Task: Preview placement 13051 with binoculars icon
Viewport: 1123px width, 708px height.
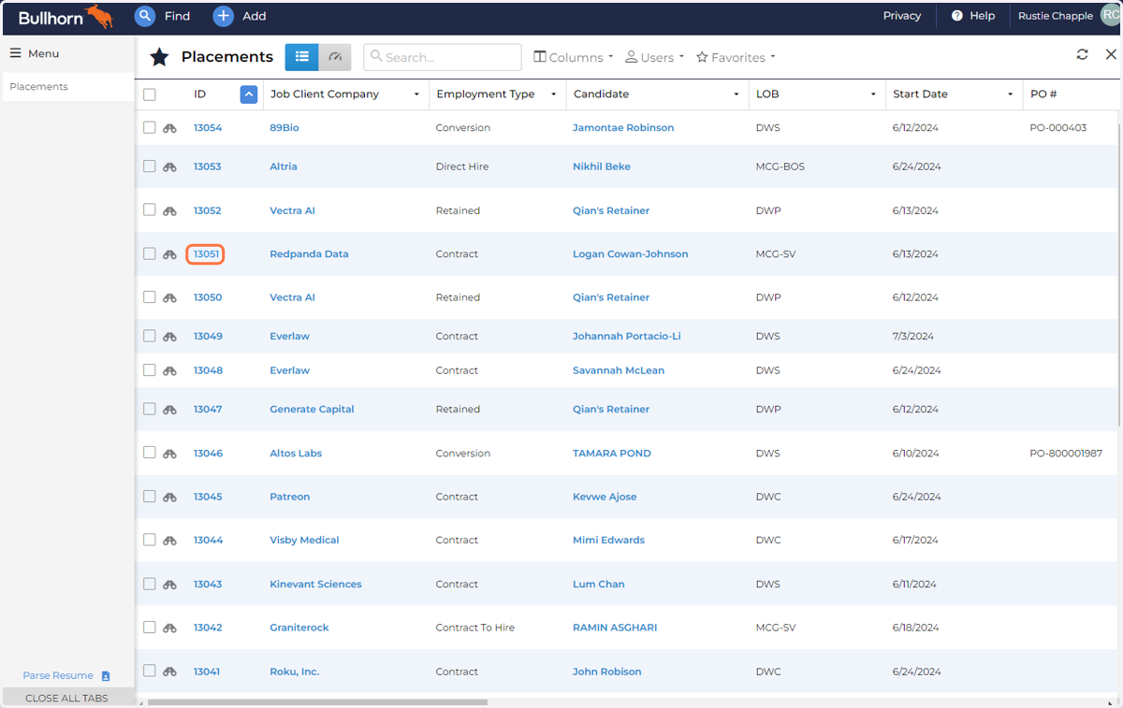Action: point(169,254)
